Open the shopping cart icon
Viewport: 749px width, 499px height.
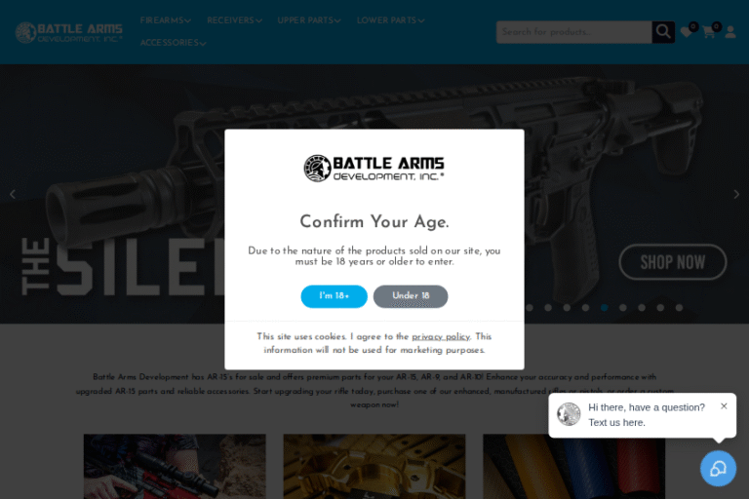click(708, 32)
